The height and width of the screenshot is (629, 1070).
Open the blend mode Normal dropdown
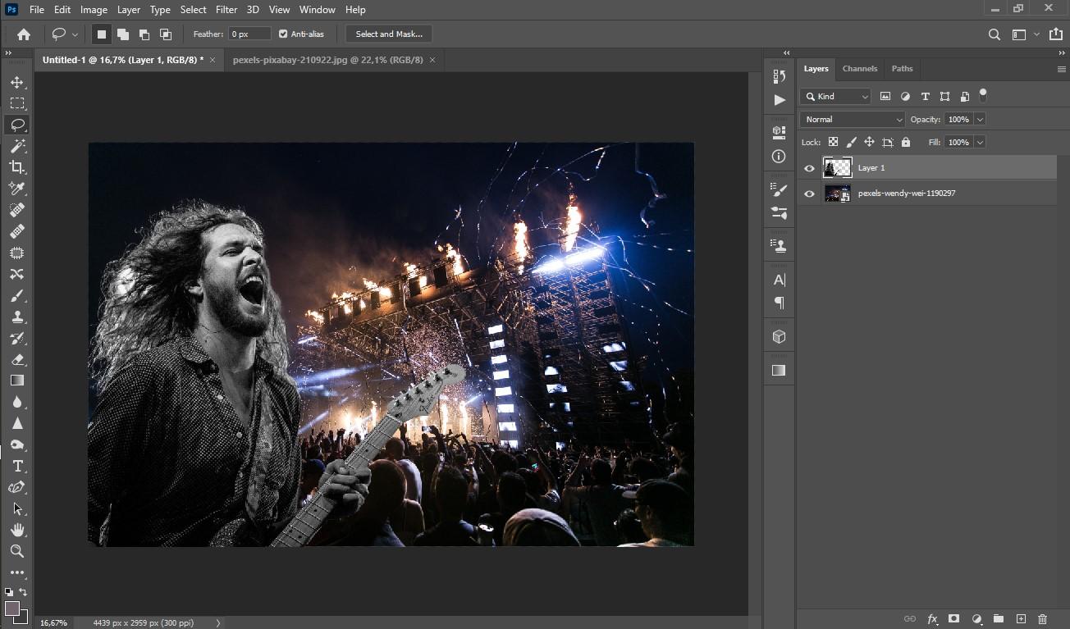pyautogui.click(x=852, y=119)
